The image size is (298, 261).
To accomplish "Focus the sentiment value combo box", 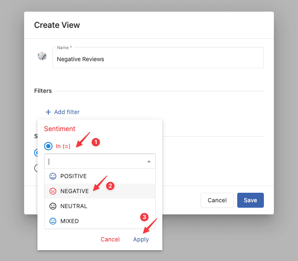I will click(96, 162).
